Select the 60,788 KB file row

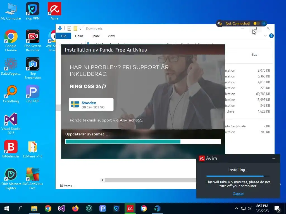click(249, 94)
